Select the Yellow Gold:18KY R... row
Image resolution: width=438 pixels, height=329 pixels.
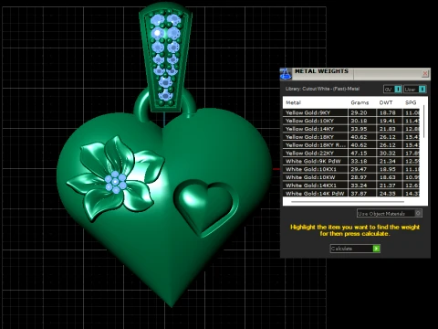[x=351, y=145]
